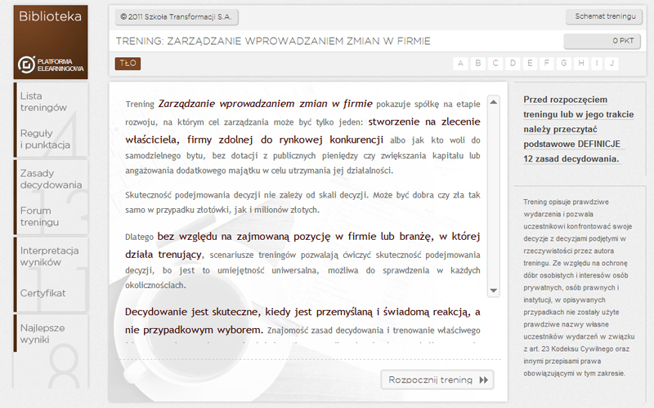Select step H in the letter bar
Viewport: 654px width, 408px height.
coord(581,64)
